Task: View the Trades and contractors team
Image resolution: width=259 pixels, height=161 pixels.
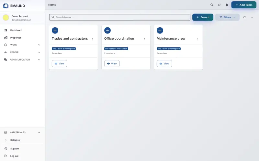Action: click(x=60, y=63)
